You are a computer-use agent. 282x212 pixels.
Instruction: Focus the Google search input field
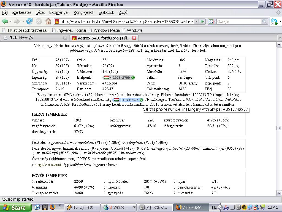(238, 22)
